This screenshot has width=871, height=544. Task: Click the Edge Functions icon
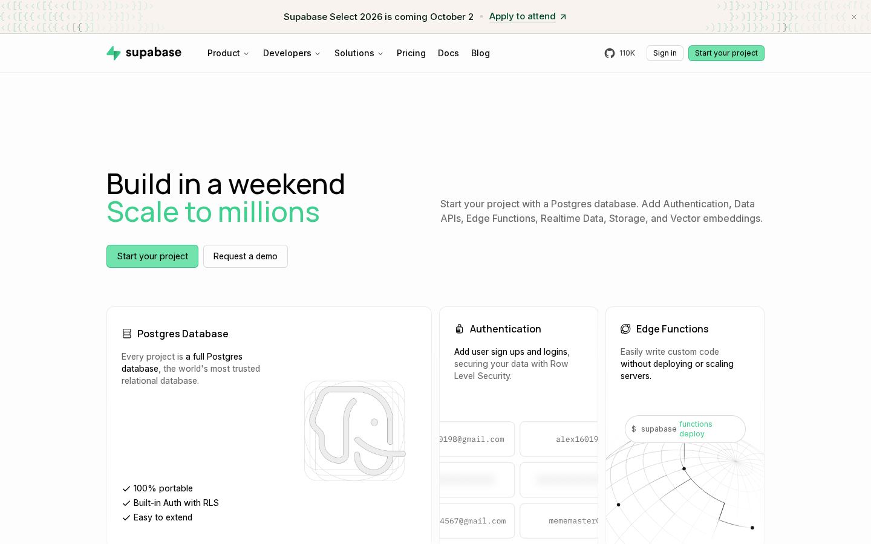click(625, 329)
